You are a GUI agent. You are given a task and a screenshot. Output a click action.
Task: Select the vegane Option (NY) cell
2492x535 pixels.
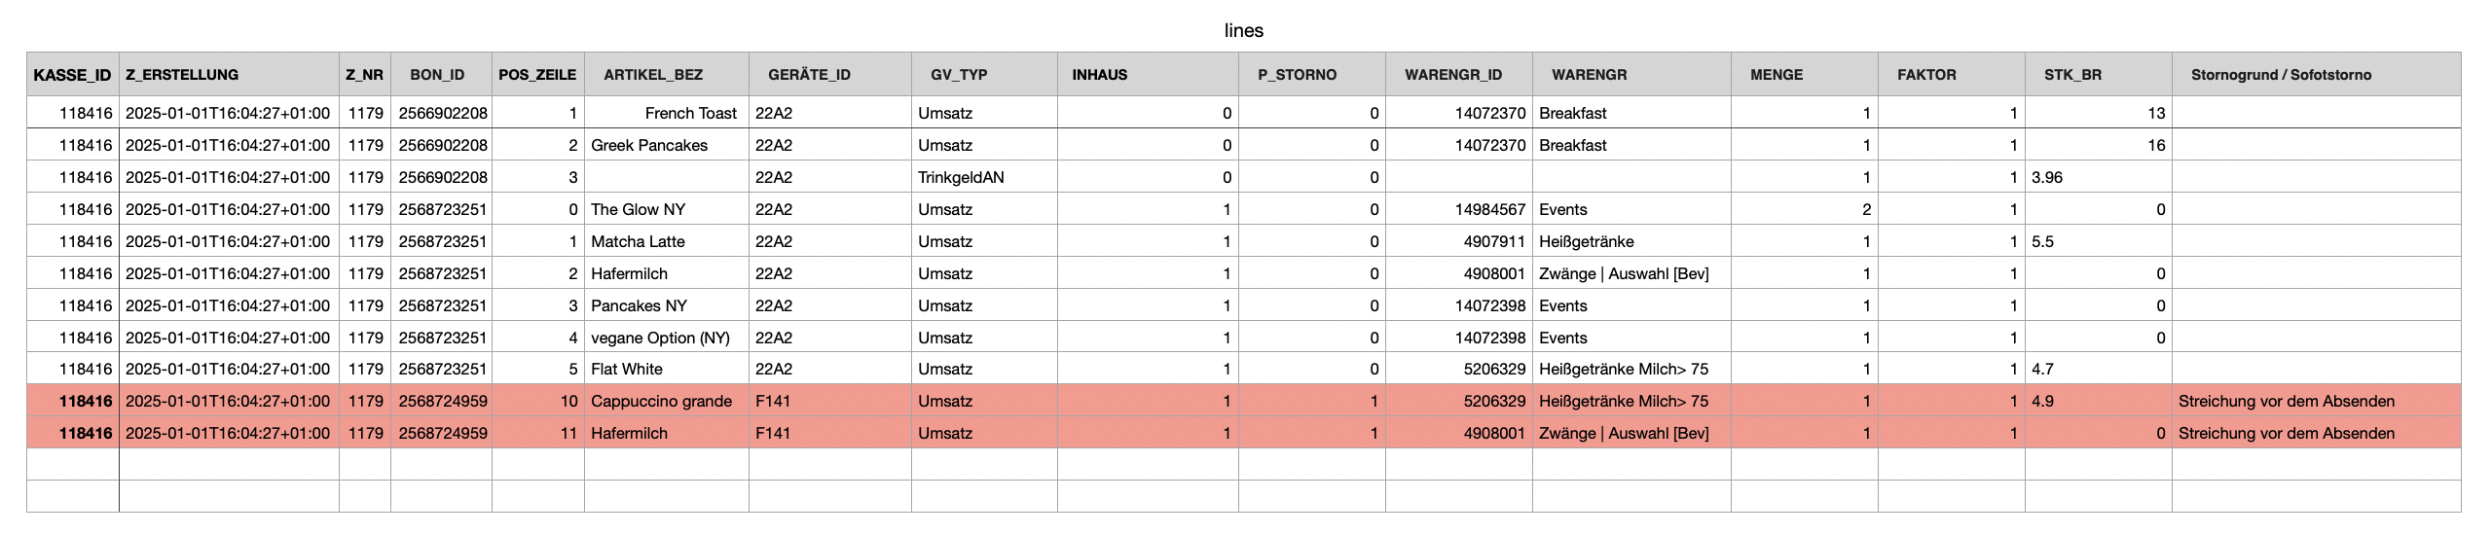coord(660,338)
